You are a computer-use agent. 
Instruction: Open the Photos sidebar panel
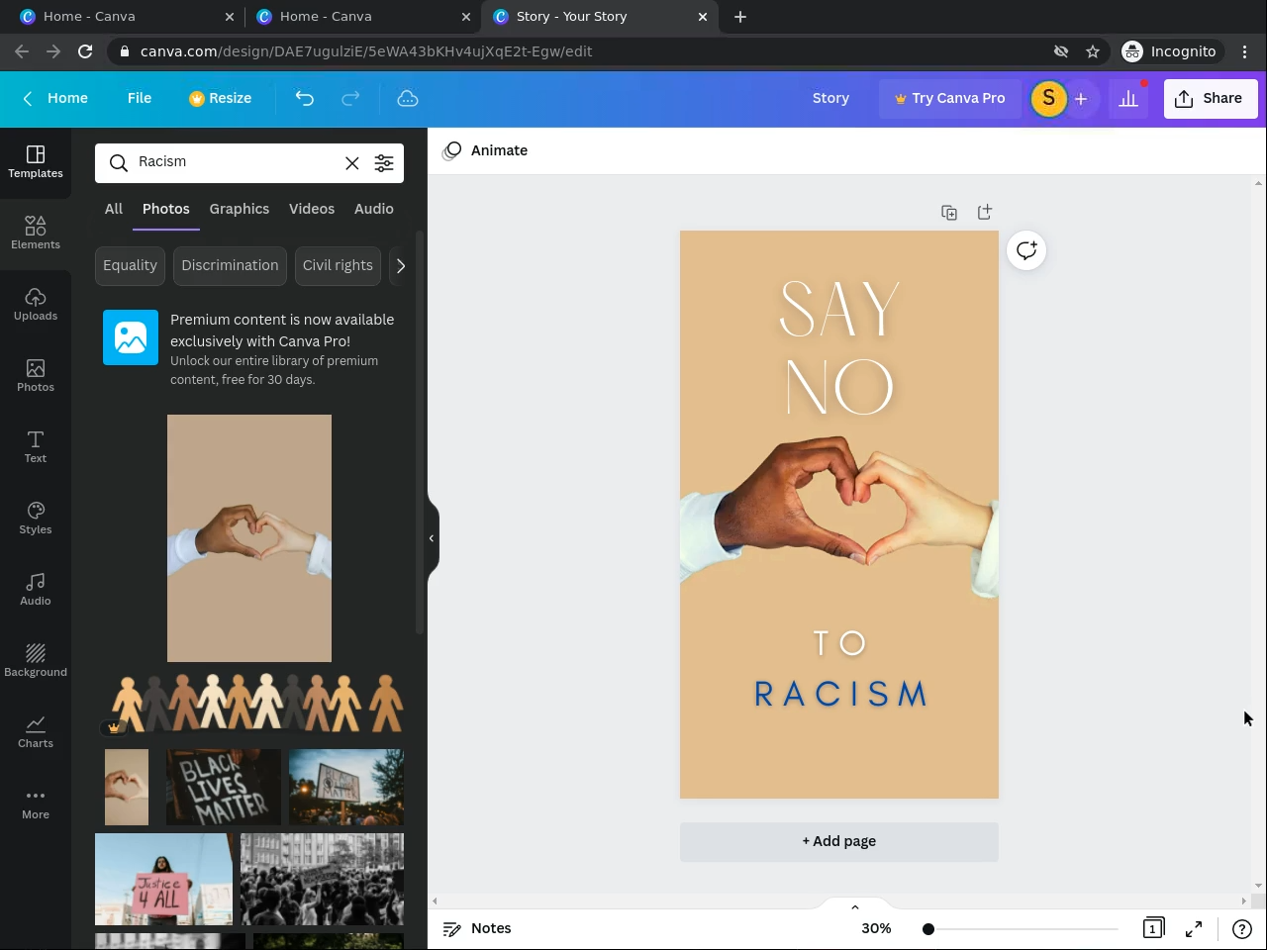(x=36, y=376)
